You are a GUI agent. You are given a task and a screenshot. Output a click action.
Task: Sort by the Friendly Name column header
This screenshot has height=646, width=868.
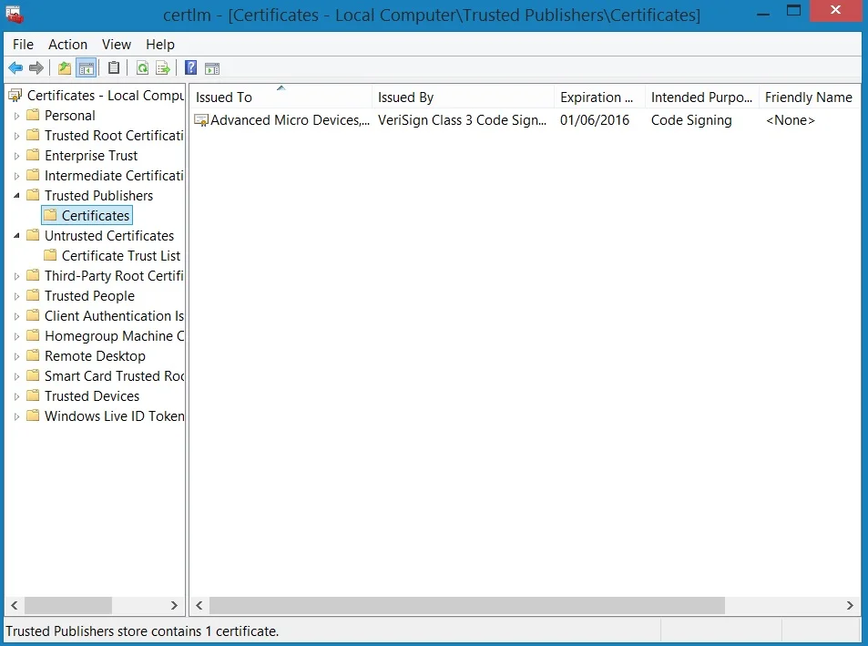tap(809, 97)
